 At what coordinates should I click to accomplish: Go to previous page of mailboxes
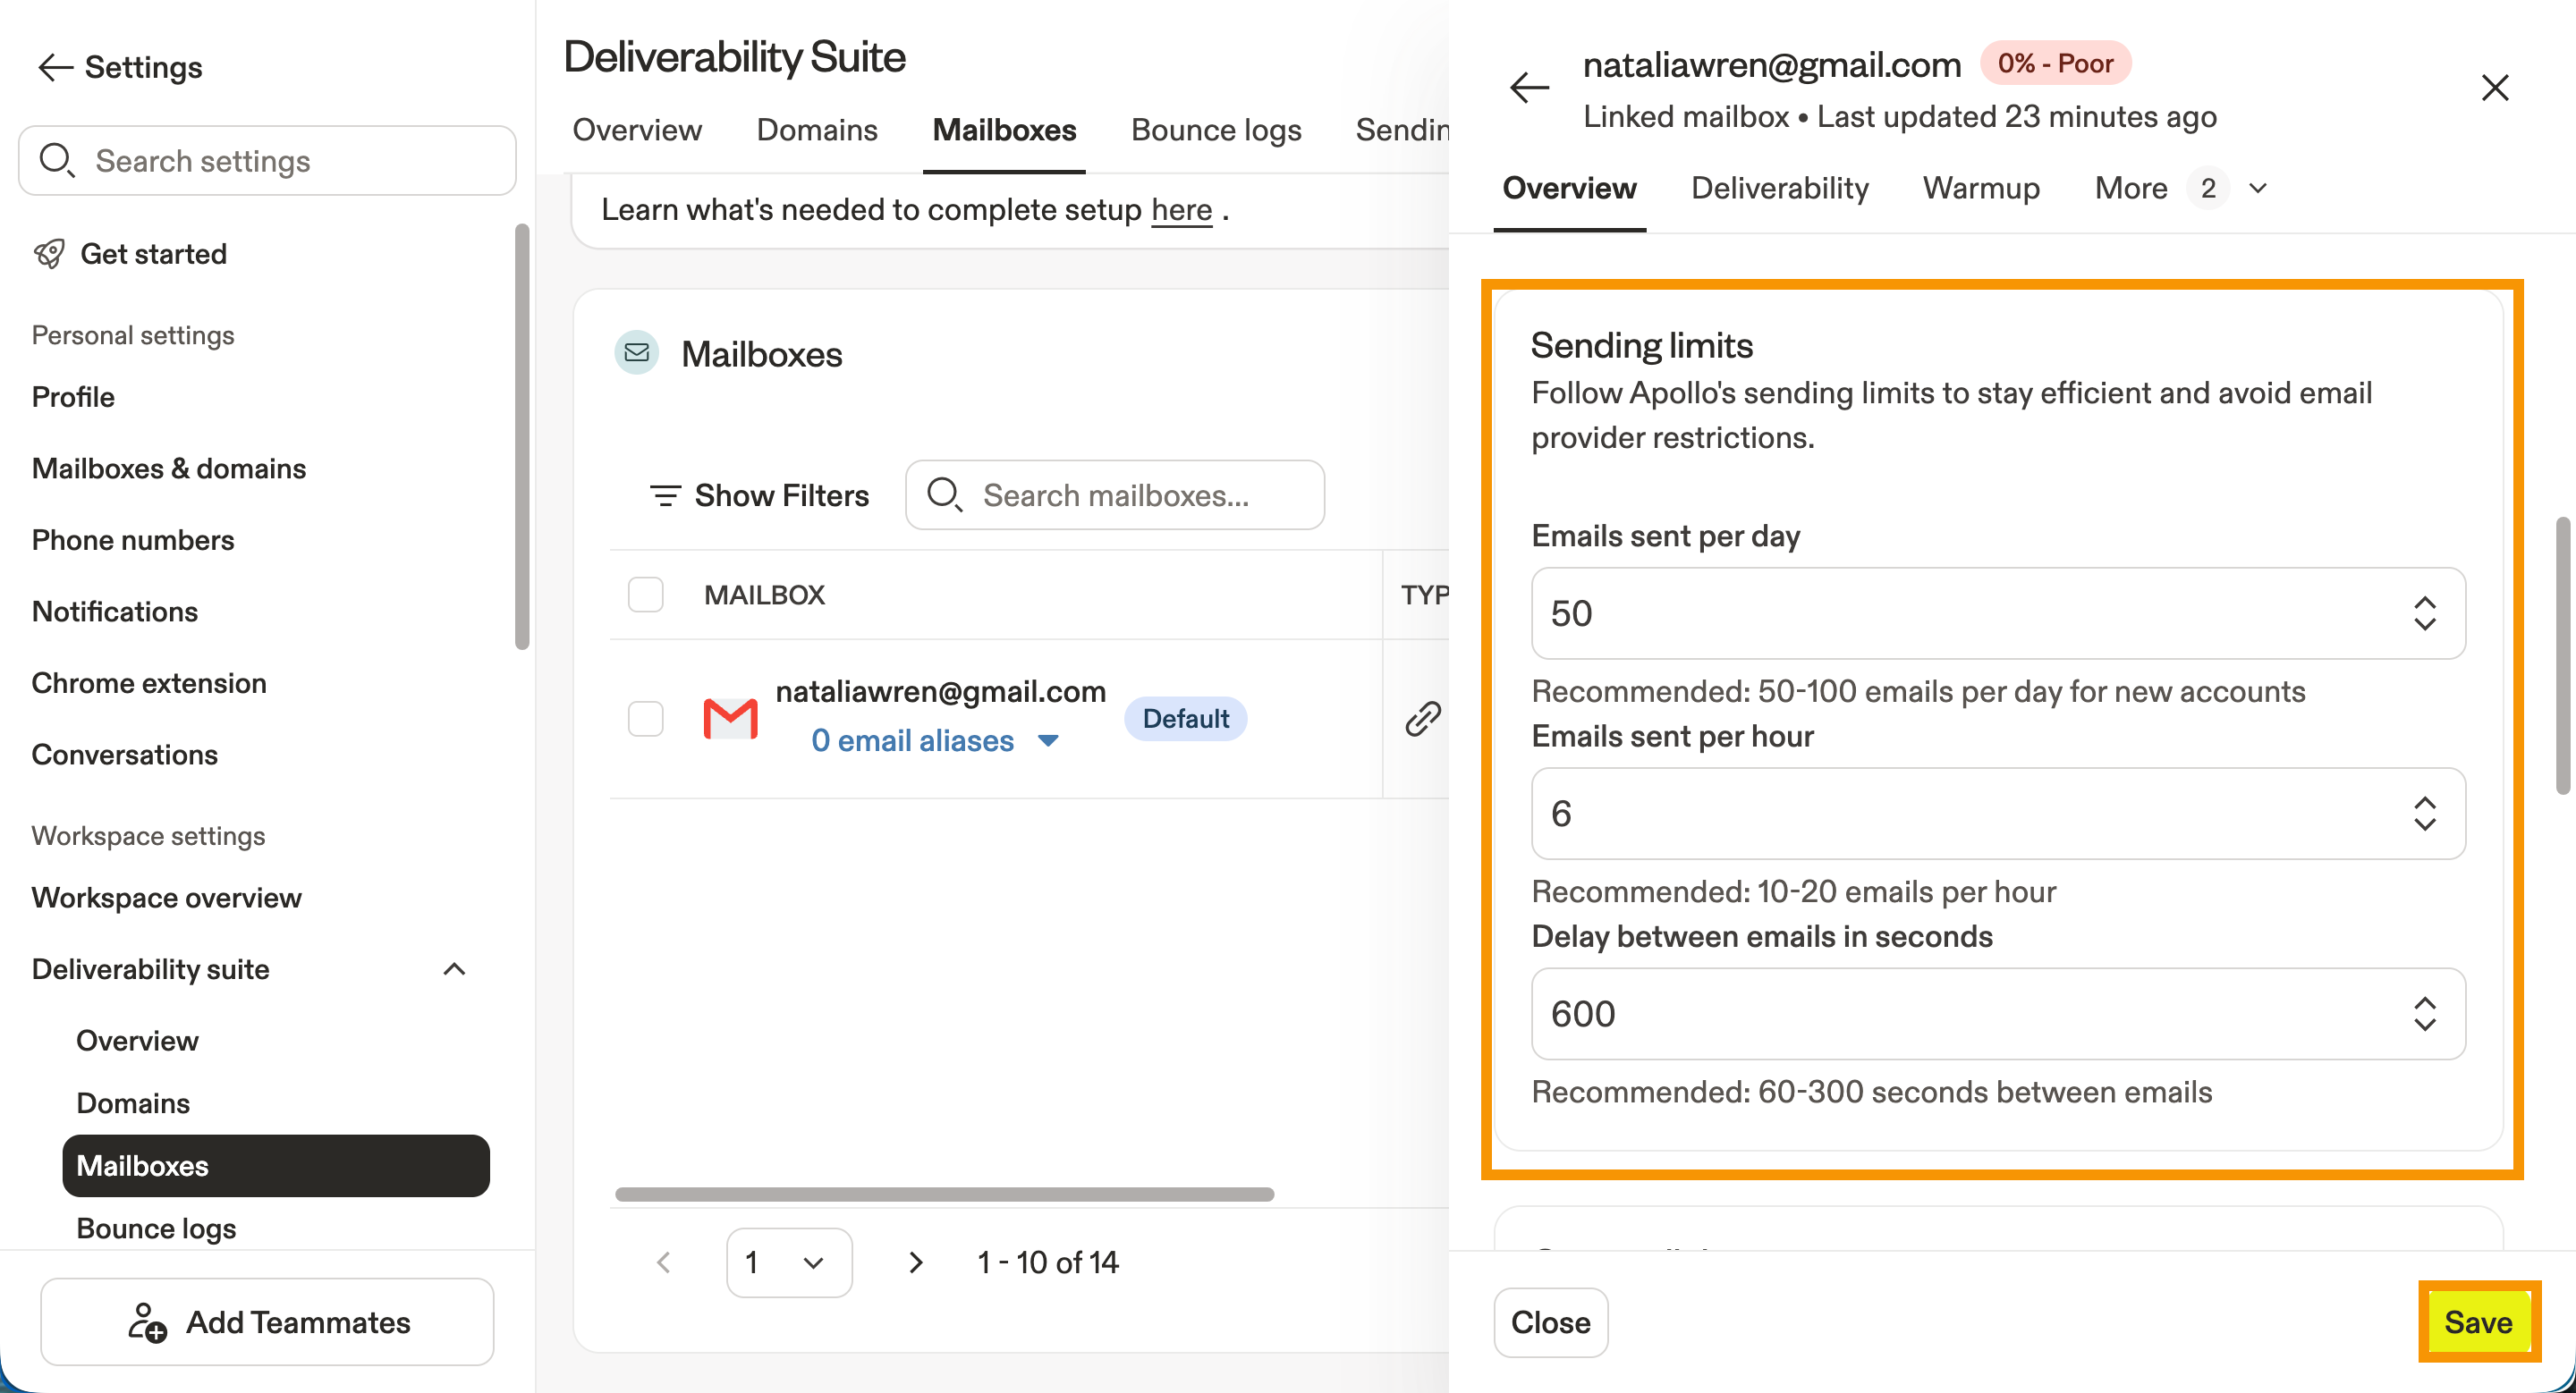tap(664, 1262)
